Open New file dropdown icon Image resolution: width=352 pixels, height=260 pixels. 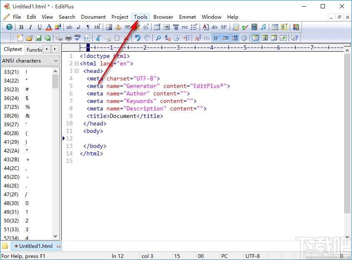point(20,38)
